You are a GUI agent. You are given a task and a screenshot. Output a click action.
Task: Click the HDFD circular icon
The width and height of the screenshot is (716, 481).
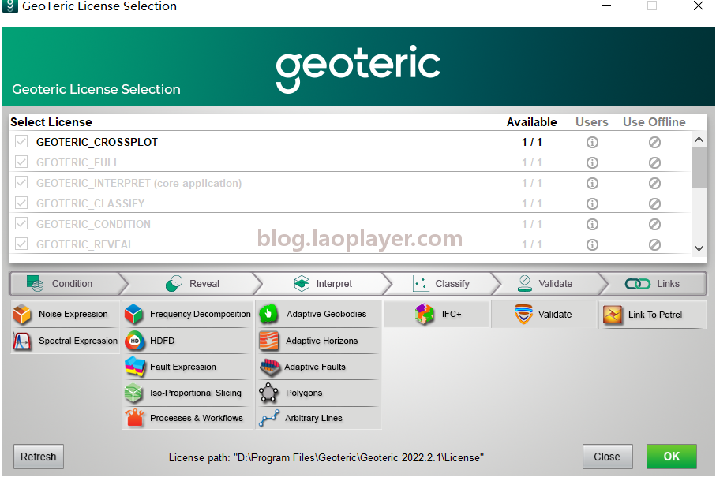[x=135, y=341]
